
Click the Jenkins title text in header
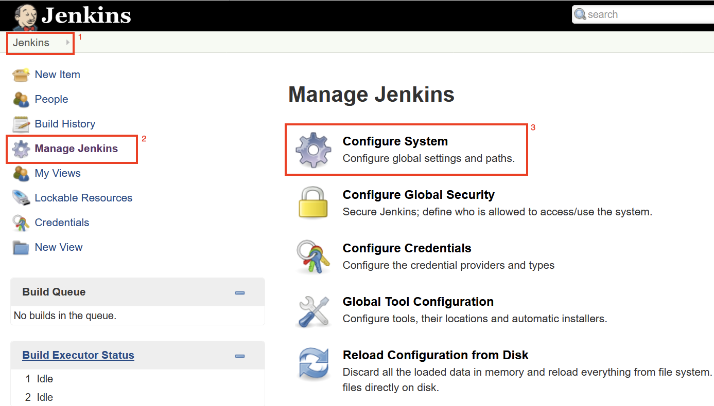pyautogui.click(x=86, y=15)
